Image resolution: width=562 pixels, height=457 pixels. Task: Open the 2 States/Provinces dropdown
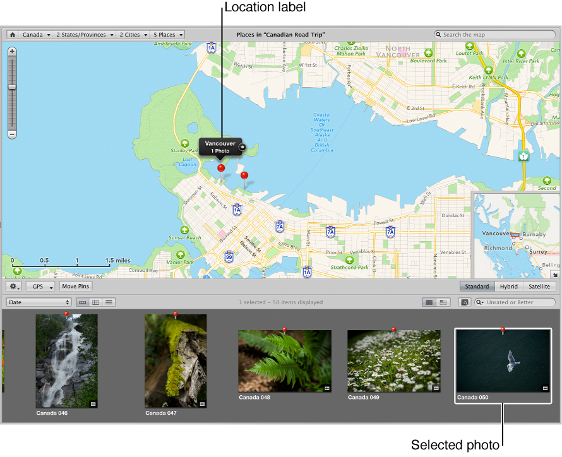point(83,34)
